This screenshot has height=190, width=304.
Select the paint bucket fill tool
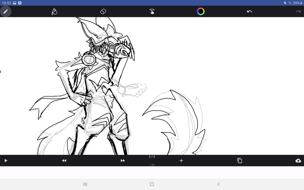click(54, 11)
